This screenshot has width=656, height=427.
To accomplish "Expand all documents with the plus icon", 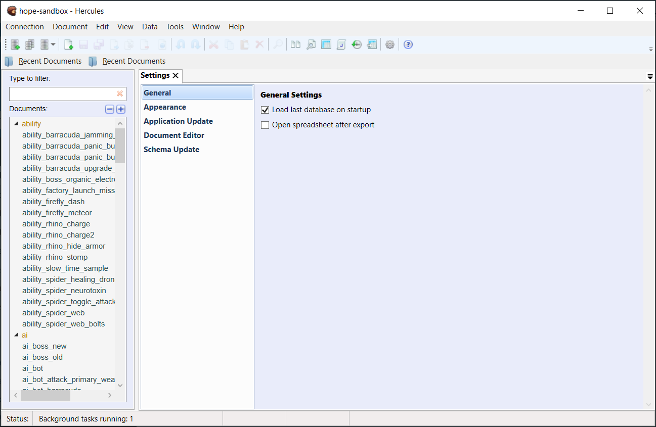I will tap(121, 109).
